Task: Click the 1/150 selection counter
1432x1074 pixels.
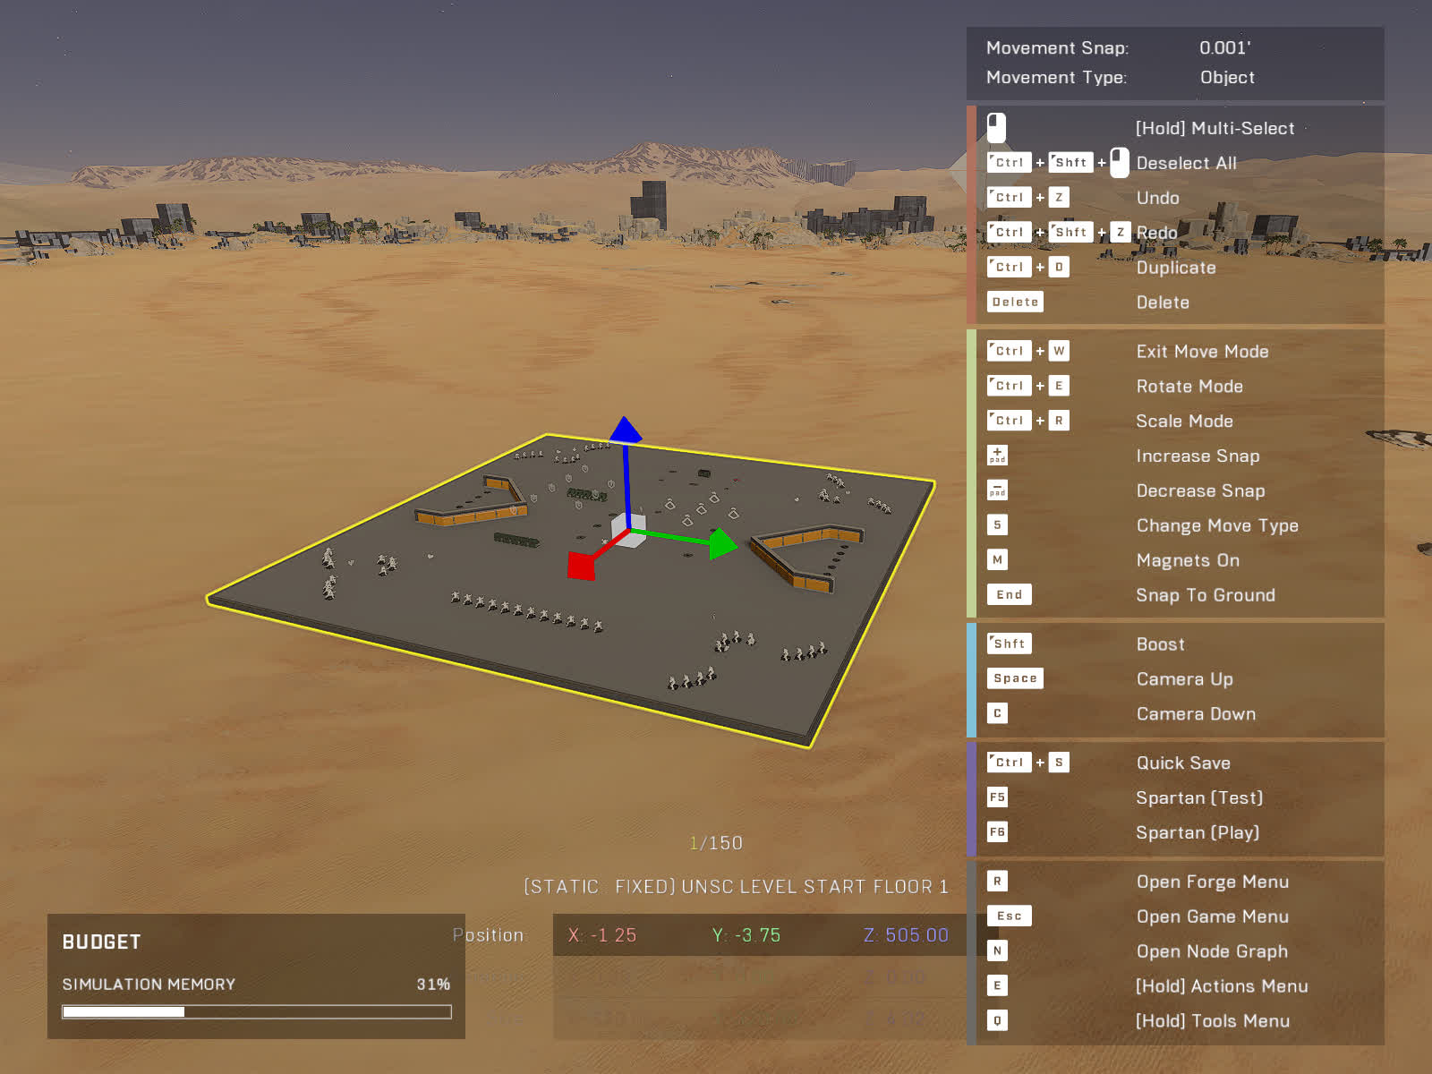Action: click(716, 842)
